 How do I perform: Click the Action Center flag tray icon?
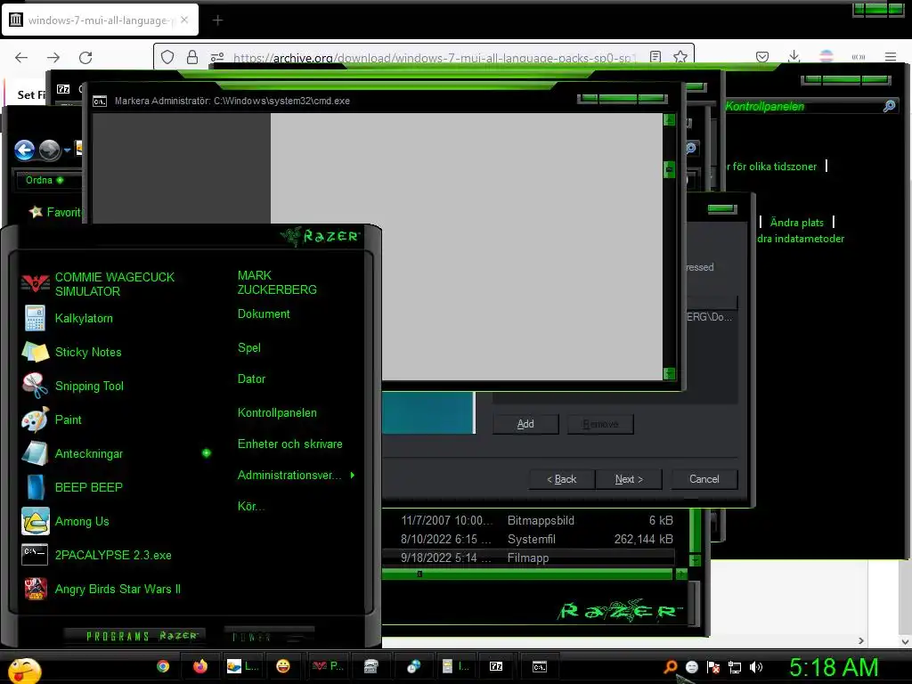[713, 667]
